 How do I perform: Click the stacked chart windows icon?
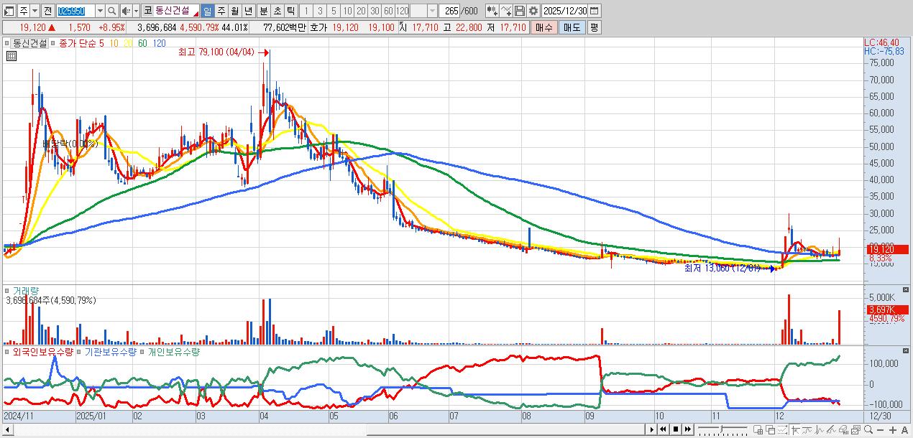click(x=856, y=429)
